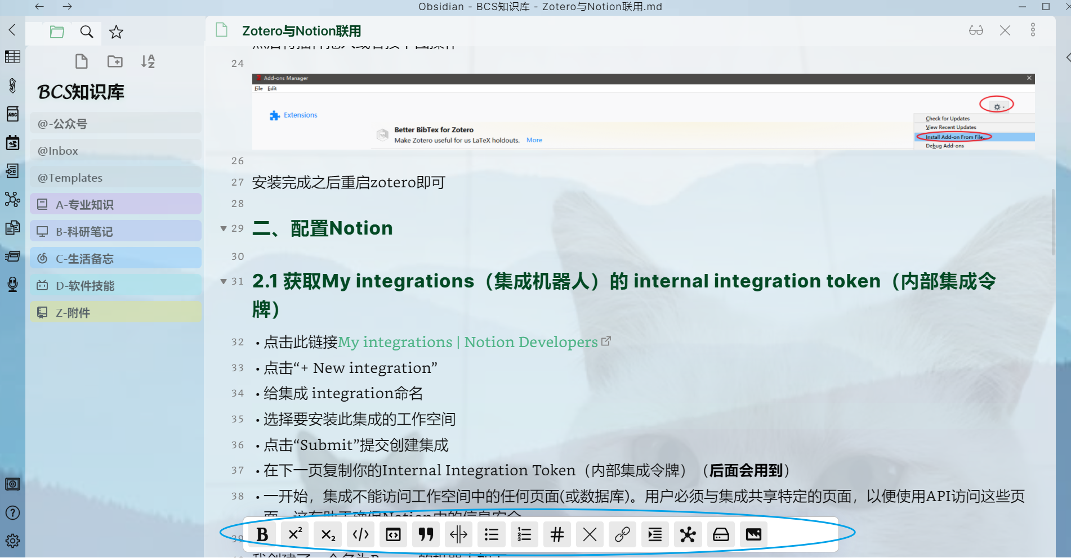The image size is (1071, 558).
Task: Indent text using the toolbar indent button
Action: (x=655, y=534)
